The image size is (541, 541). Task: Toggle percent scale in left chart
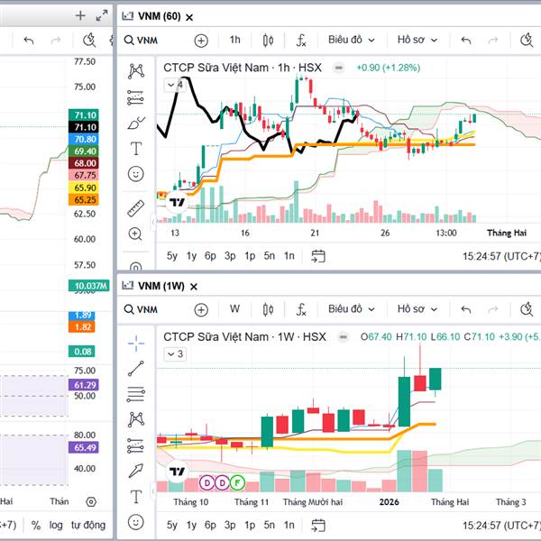click(x=36, y=525)
